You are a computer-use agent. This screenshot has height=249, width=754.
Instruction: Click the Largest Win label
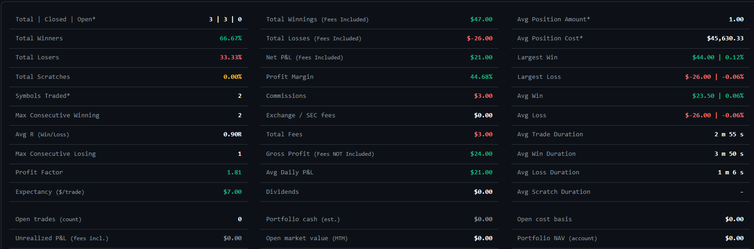coord(537,57)
